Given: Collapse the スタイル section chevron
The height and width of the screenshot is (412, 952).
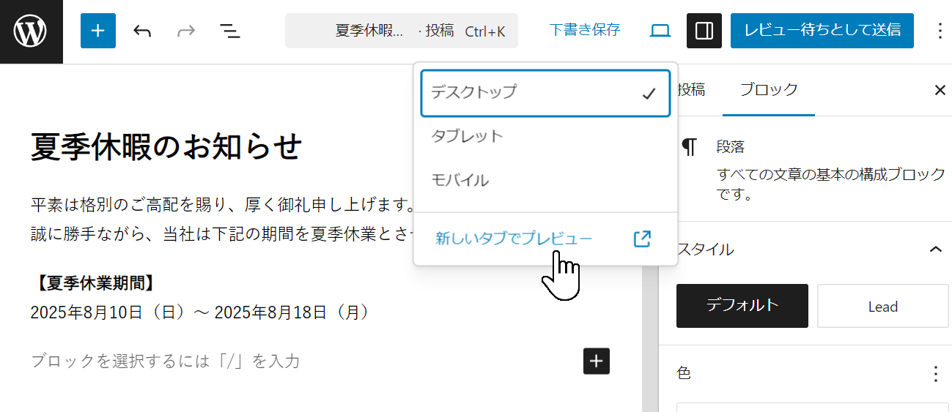Looking at the screenshot, I should (x=935, y=250).
